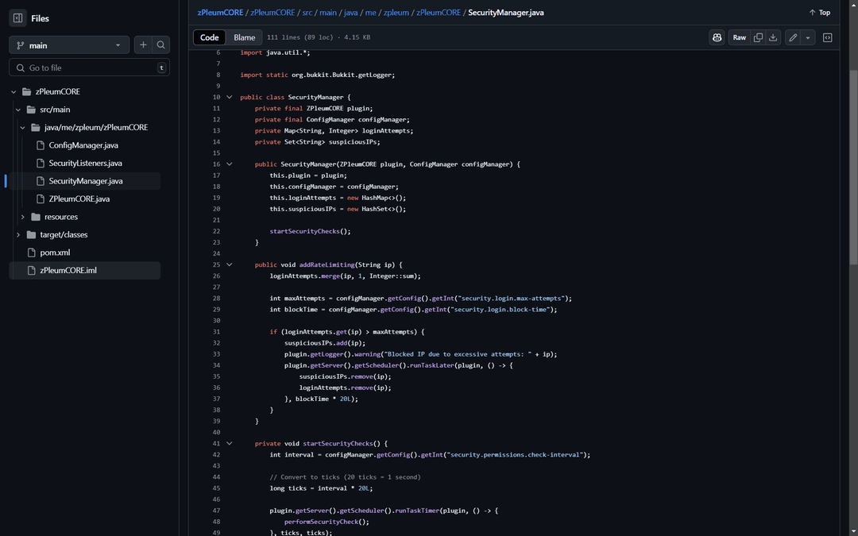Image resolution: width=858 pixels, height=536 pixels.
Task: Collapse startSecurityChecks method at line 41
Action: coord(230,444)
